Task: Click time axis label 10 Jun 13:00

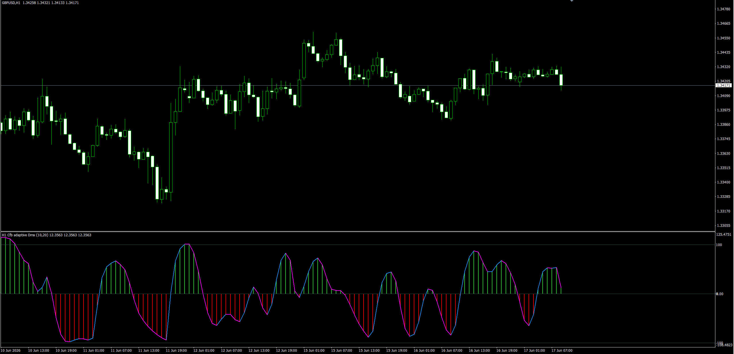Action: click(x=38, y=351)
